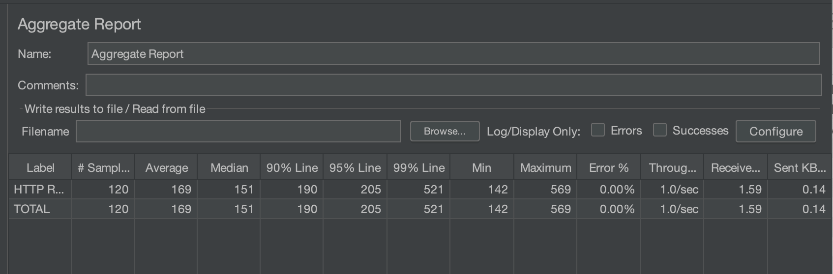Click the Average column header
This screenshot has width=833, height=274.
tap(166, 168)
